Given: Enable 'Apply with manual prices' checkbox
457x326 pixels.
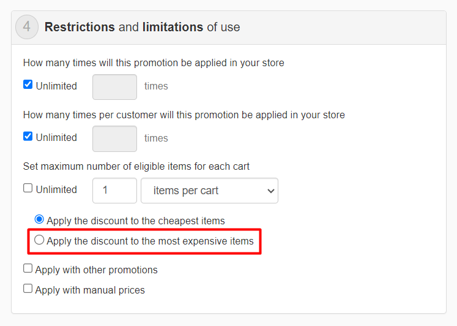Looking at the screenshot, I should 28,288.
